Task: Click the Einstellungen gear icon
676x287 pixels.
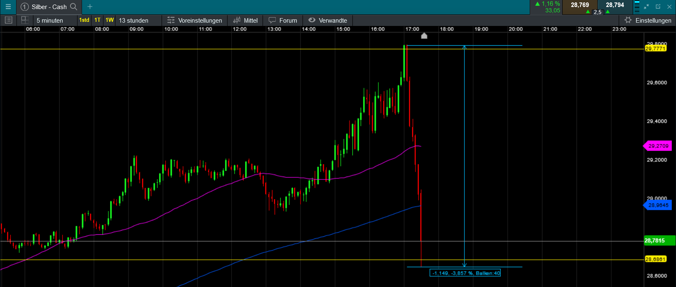Action: click(x=628, y=20)
